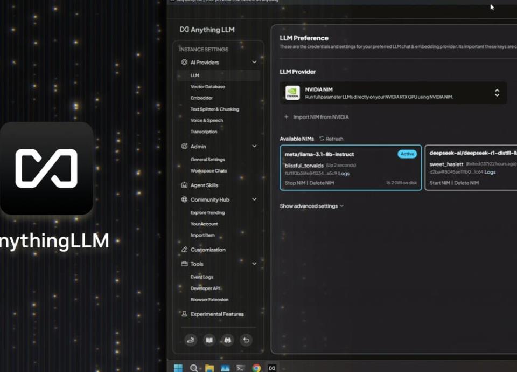Click the AI Providers gear icon
Viewport: 517px width, 372px height.
[184, 62]
